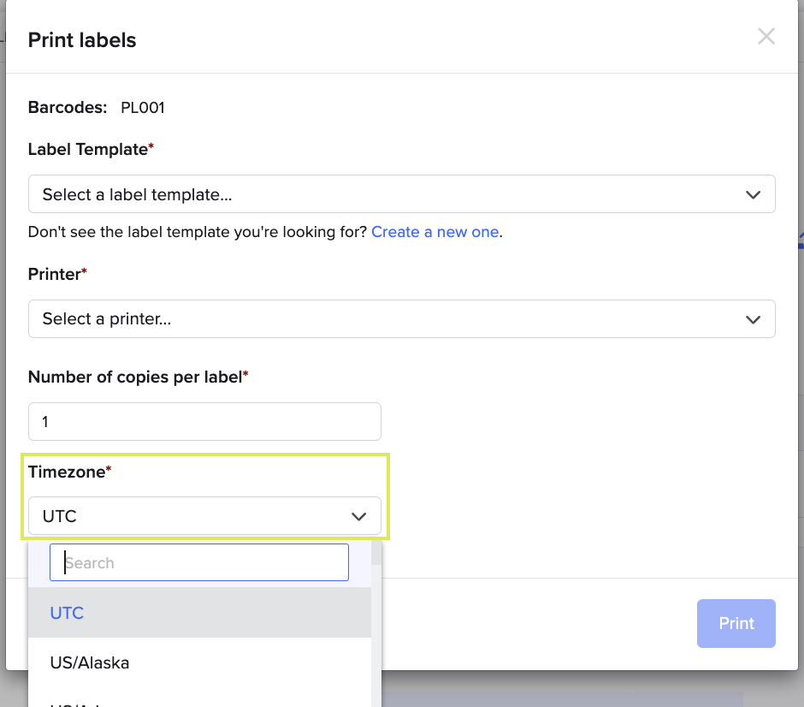This screenshot has height=707, width=804.
Task: Click the timezone Search box
Action: (x=199, y=562)
